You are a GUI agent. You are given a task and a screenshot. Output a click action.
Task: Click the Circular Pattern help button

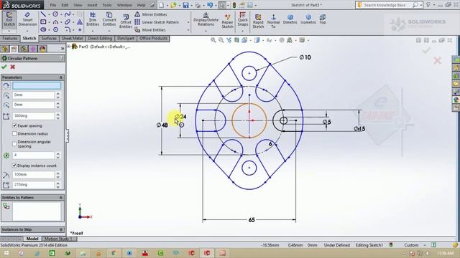61,58
